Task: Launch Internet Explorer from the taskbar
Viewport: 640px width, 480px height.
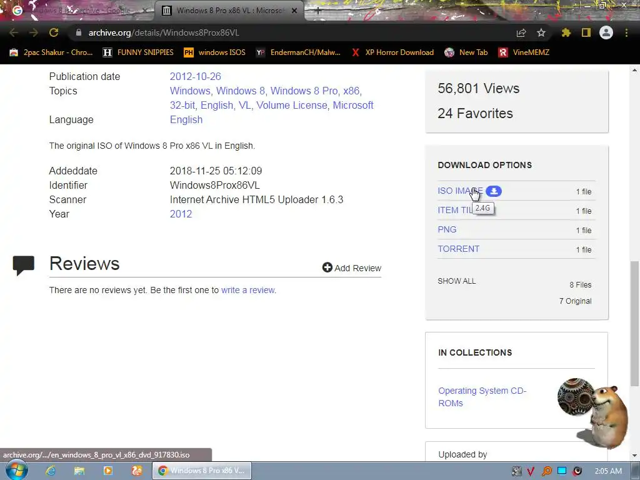Action: coord(51,471)
